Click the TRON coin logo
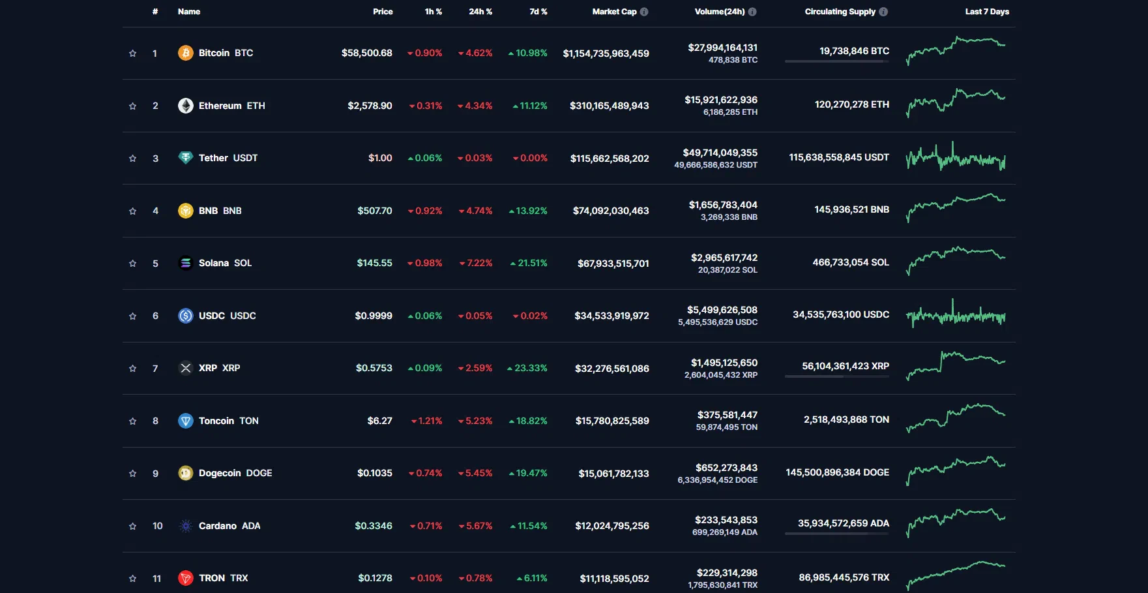Viewport: 1148px width, 593px height. (x=186, y=578)
